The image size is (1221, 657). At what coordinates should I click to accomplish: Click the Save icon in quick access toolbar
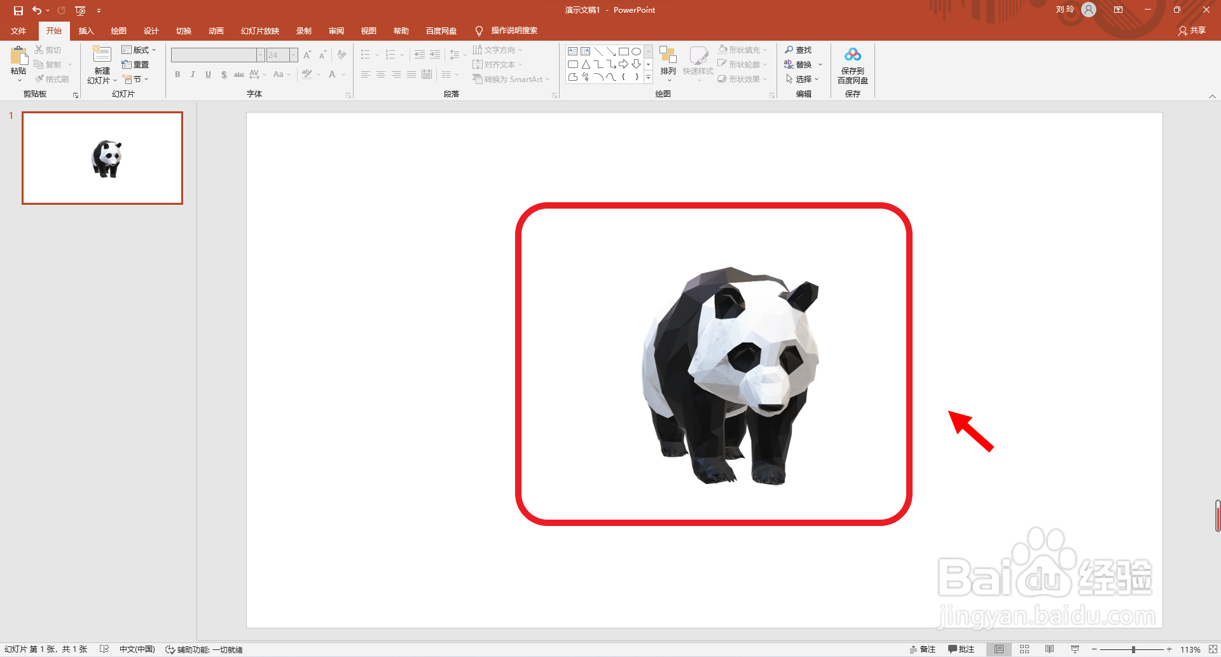pos(18,10)
